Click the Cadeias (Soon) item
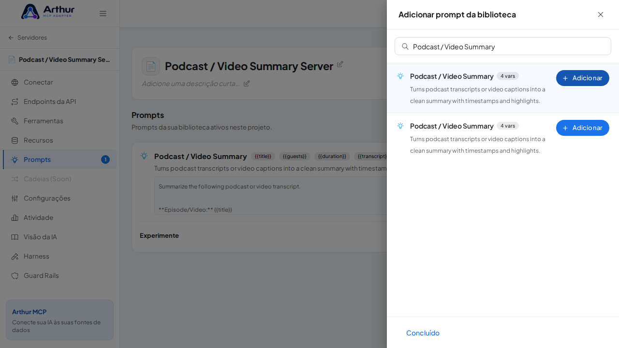Image resolution: width=619 pixels, height=348 pixels. pos(59,179)
